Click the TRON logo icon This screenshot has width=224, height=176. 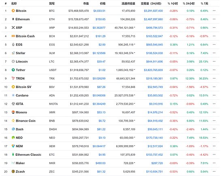tap(13, 78)
